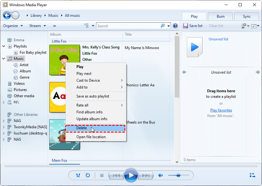
Task: Skip to the next track
Action: click(x=146, y=175)
